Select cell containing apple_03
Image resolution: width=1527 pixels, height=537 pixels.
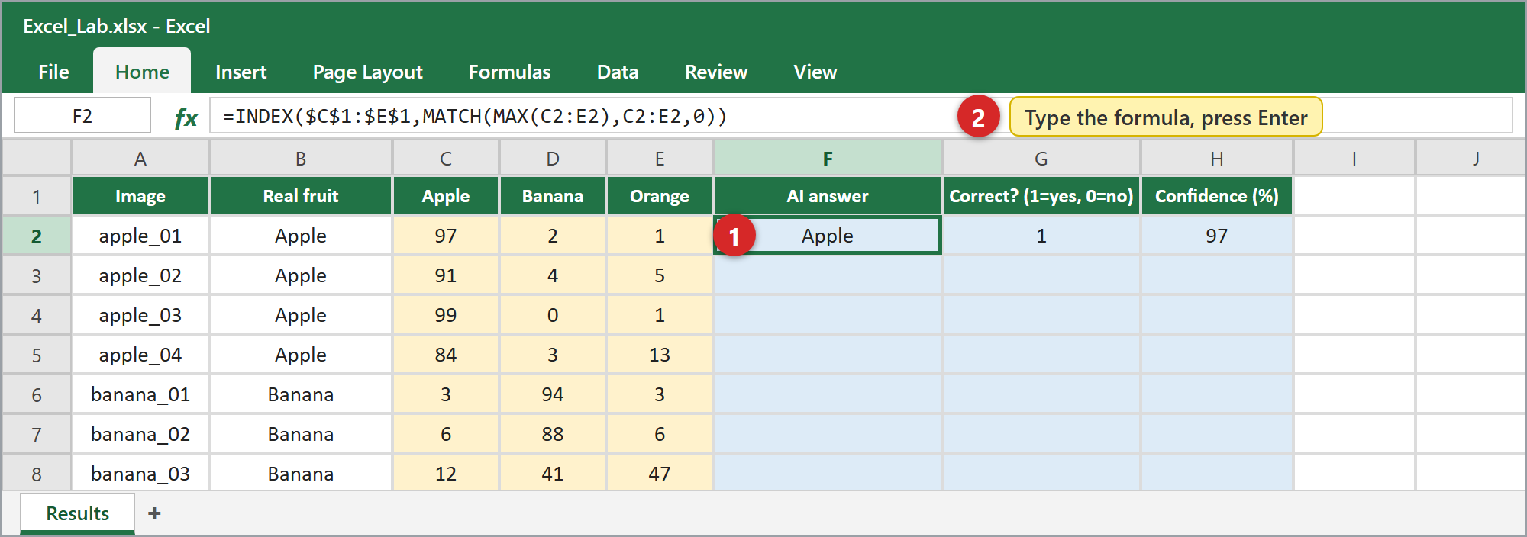(x=140, y=315)
